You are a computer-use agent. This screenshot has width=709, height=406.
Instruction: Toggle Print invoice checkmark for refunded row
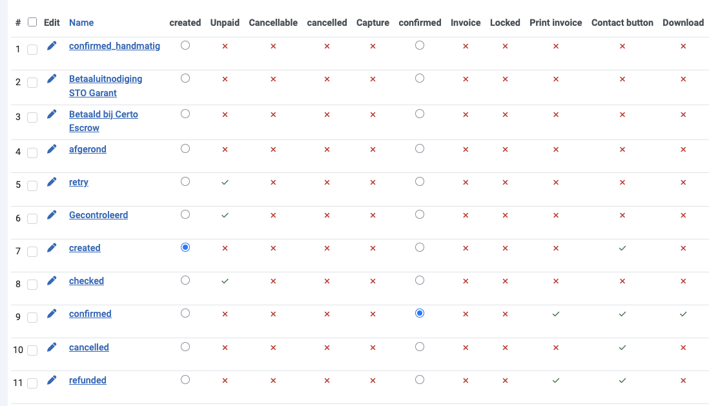pyautogui.click(x=556, y=380)
